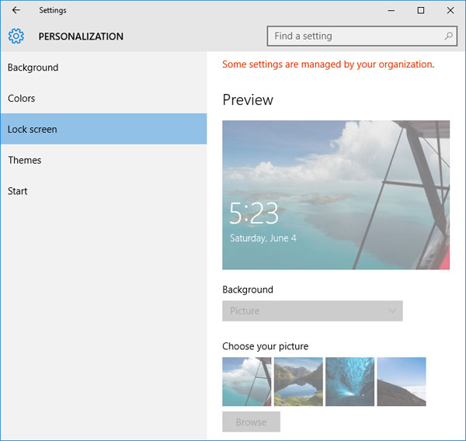Choose the hillside and sky thumbnail
The height and width of the screenshot is (441, 466).
402,381
